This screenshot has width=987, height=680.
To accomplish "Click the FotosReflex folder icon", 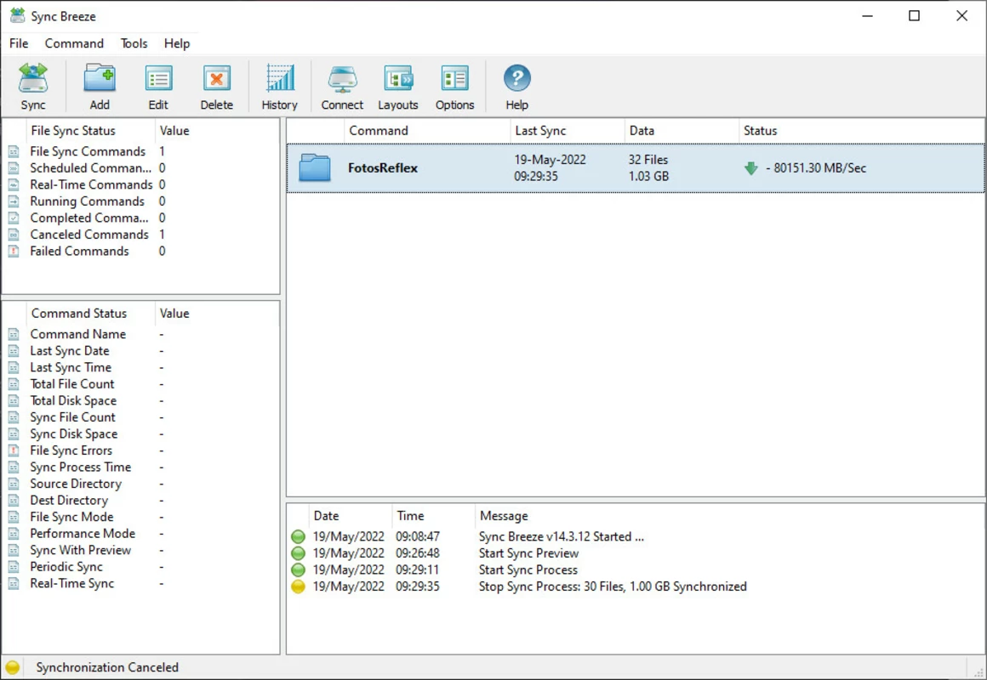I will click(x=315, y=168).
